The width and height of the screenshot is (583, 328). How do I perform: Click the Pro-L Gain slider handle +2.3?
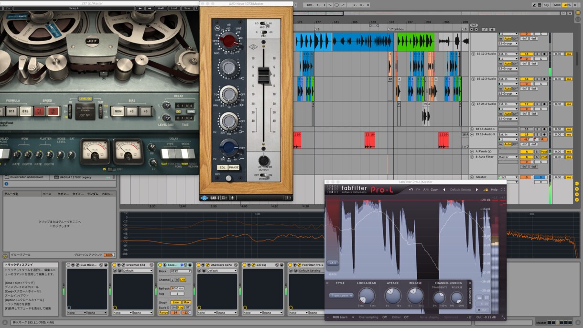332,262
